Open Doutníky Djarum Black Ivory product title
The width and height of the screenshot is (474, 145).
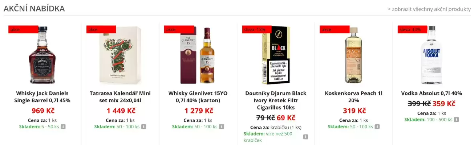(276, 100)
